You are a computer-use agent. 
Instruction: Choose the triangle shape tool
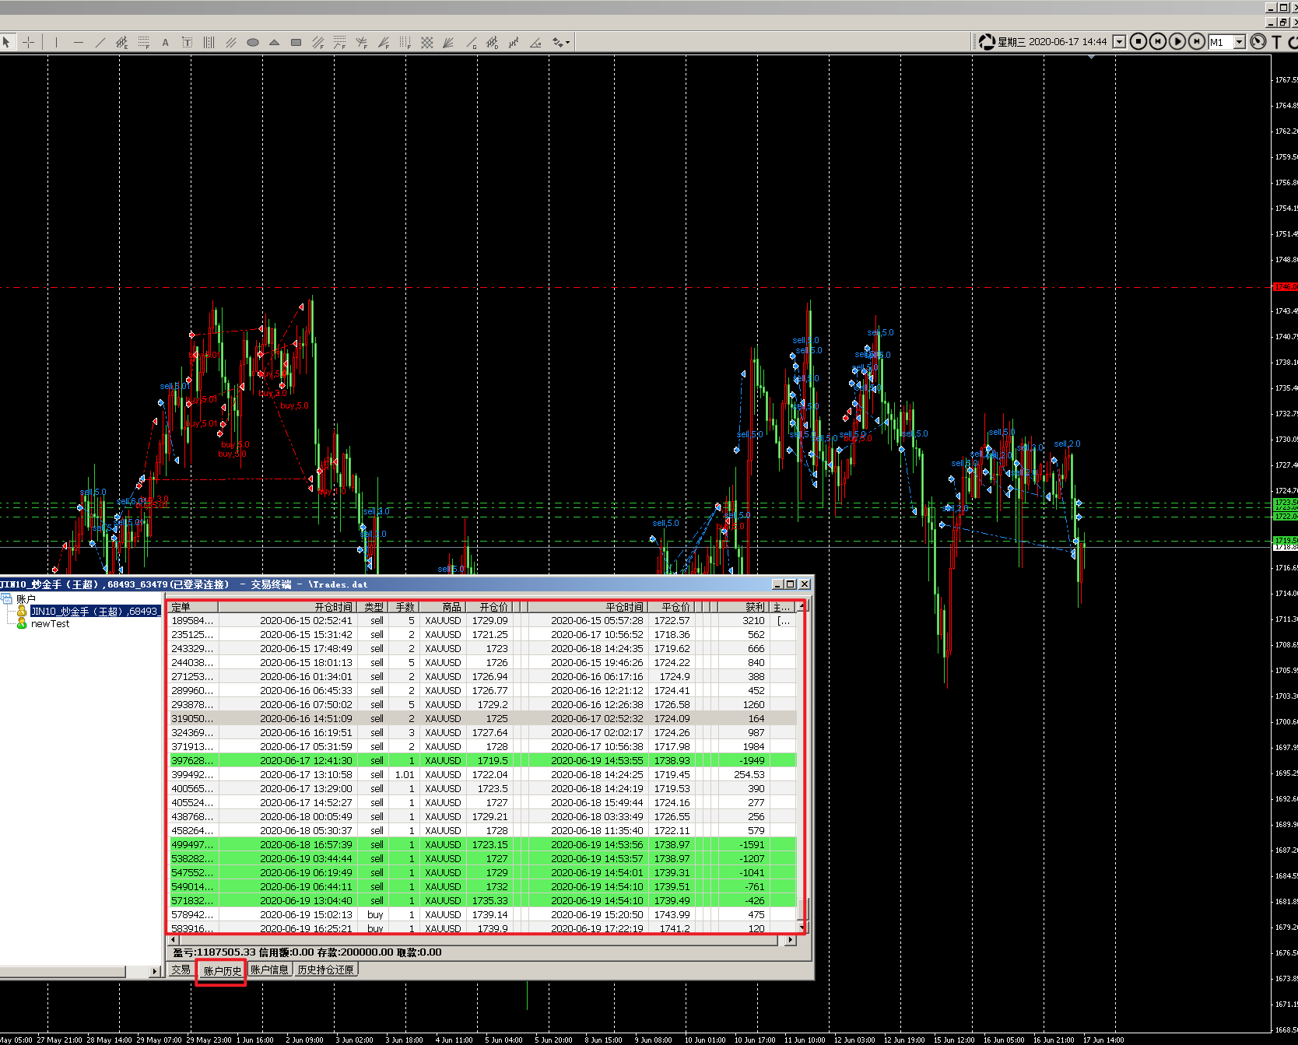(274, 42)
